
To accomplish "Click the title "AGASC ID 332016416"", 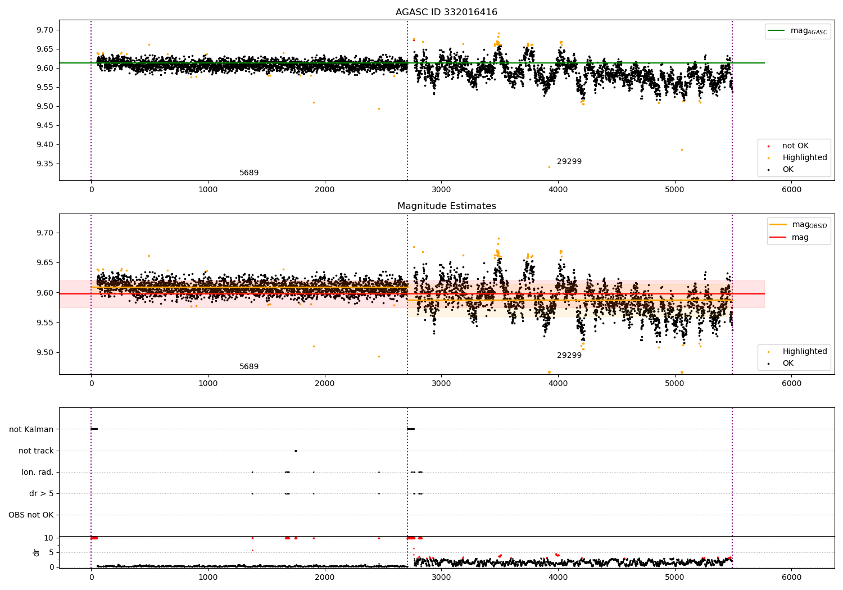I will pyautogui.click(x=446, y=12).
